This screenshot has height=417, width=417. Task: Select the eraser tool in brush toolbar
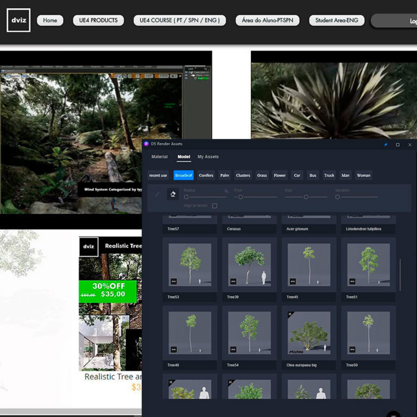click(173, 194)
